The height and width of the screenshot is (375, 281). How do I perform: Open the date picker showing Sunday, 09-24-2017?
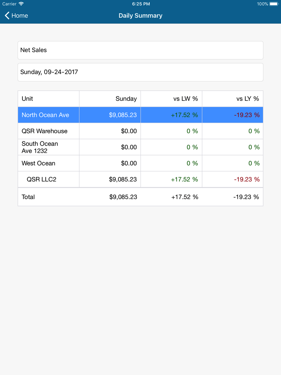(x=140, y=72)
